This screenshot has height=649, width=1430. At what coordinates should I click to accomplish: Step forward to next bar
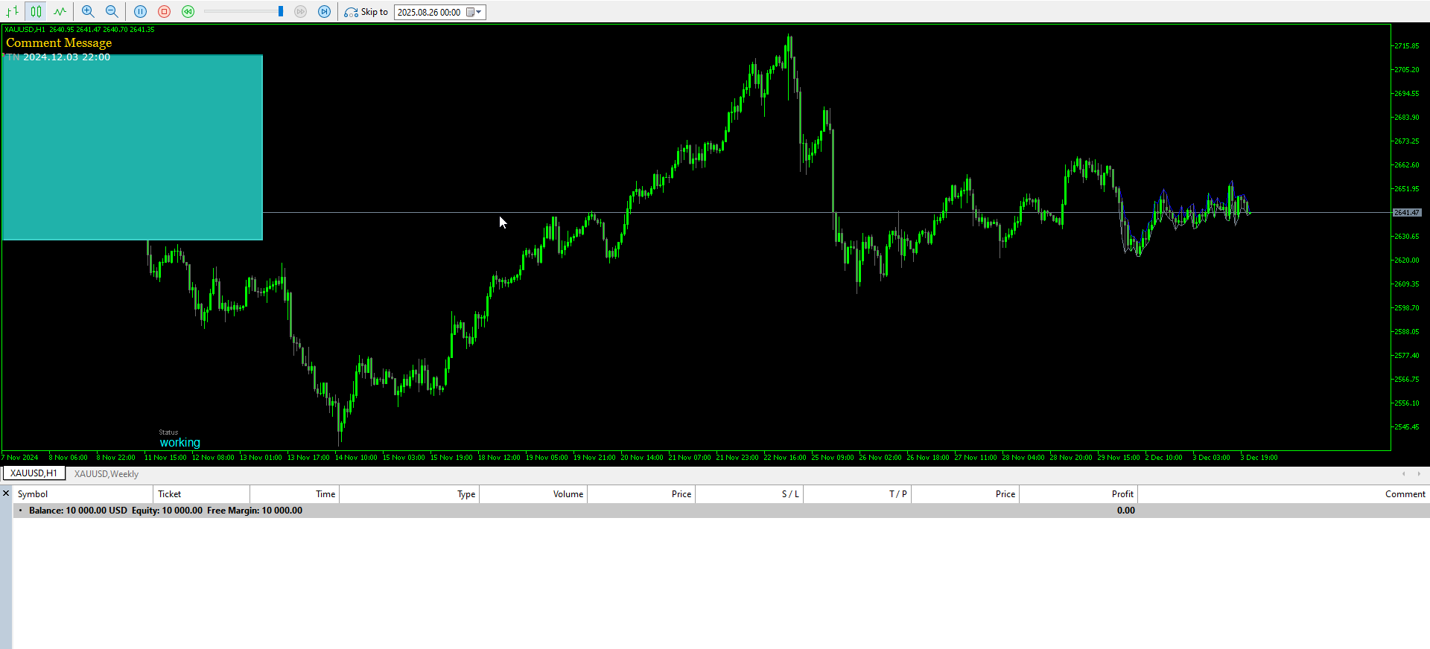tap(324, 11)
